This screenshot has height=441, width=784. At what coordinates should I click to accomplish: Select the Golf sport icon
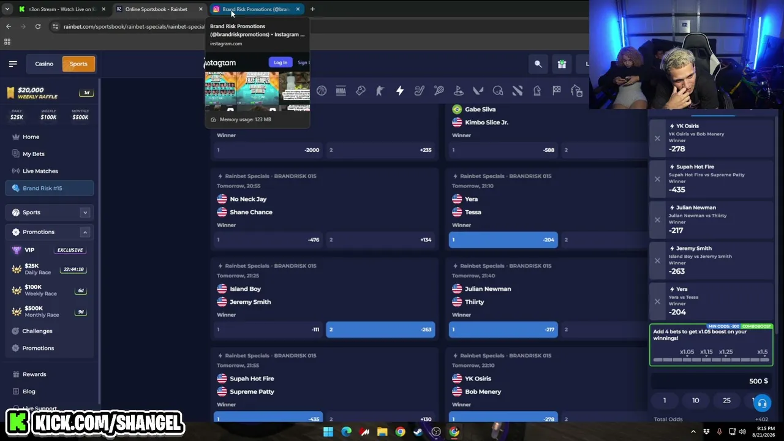pyautogui.click(x=459, y=91)
